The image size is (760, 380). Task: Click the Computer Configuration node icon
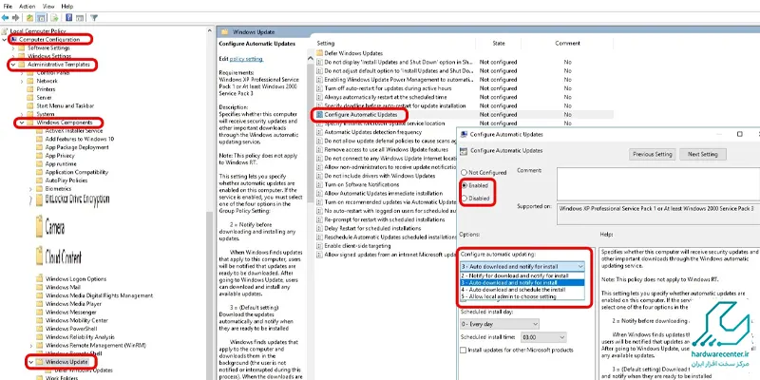pos(13,39)
